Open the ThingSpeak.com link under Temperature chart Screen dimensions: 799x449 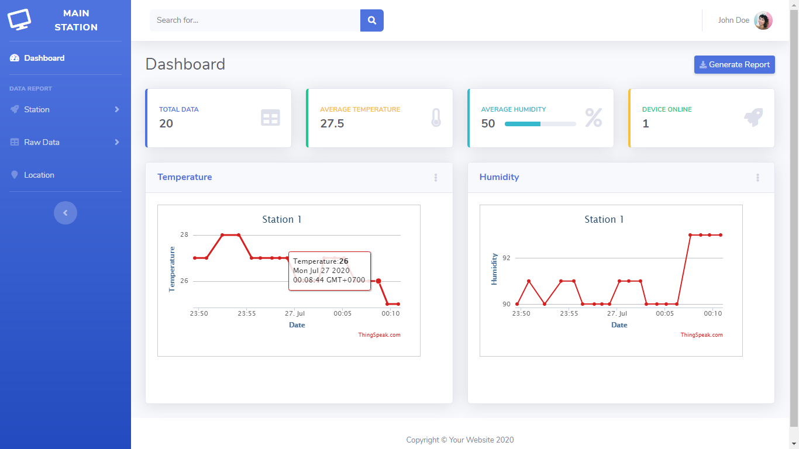pos(379,335)
